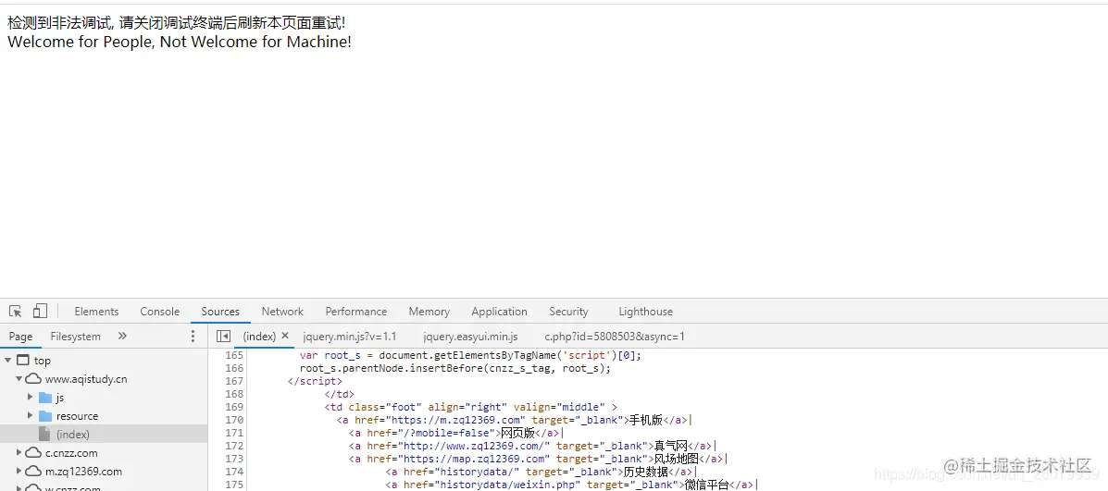Switch to the Console tab
Viewport: 1108px width, 491px height.
click(160, 311)
